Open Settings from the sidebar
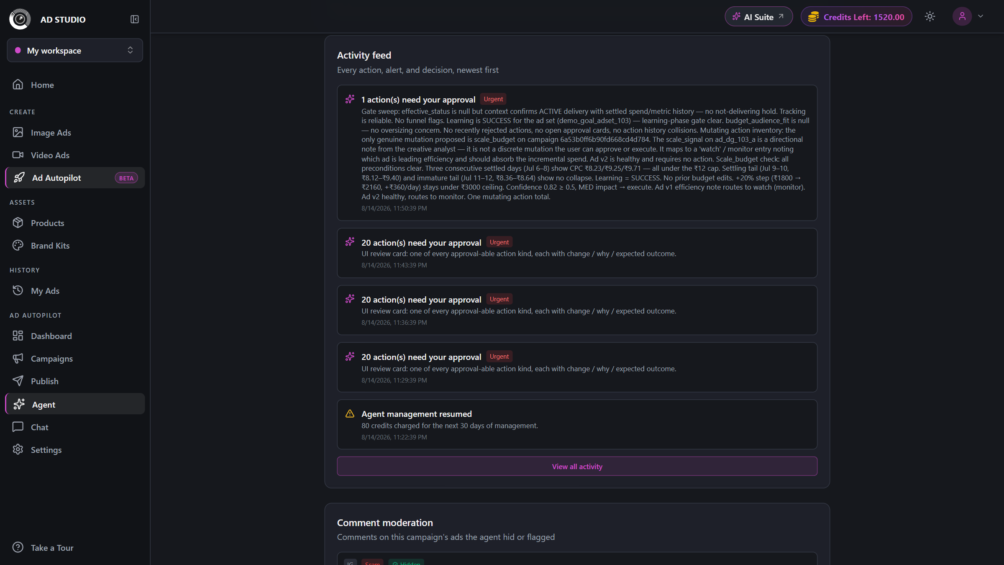The width and height of the screenshot is (1004, 565). pyautogui.click(x=75, y=449)
